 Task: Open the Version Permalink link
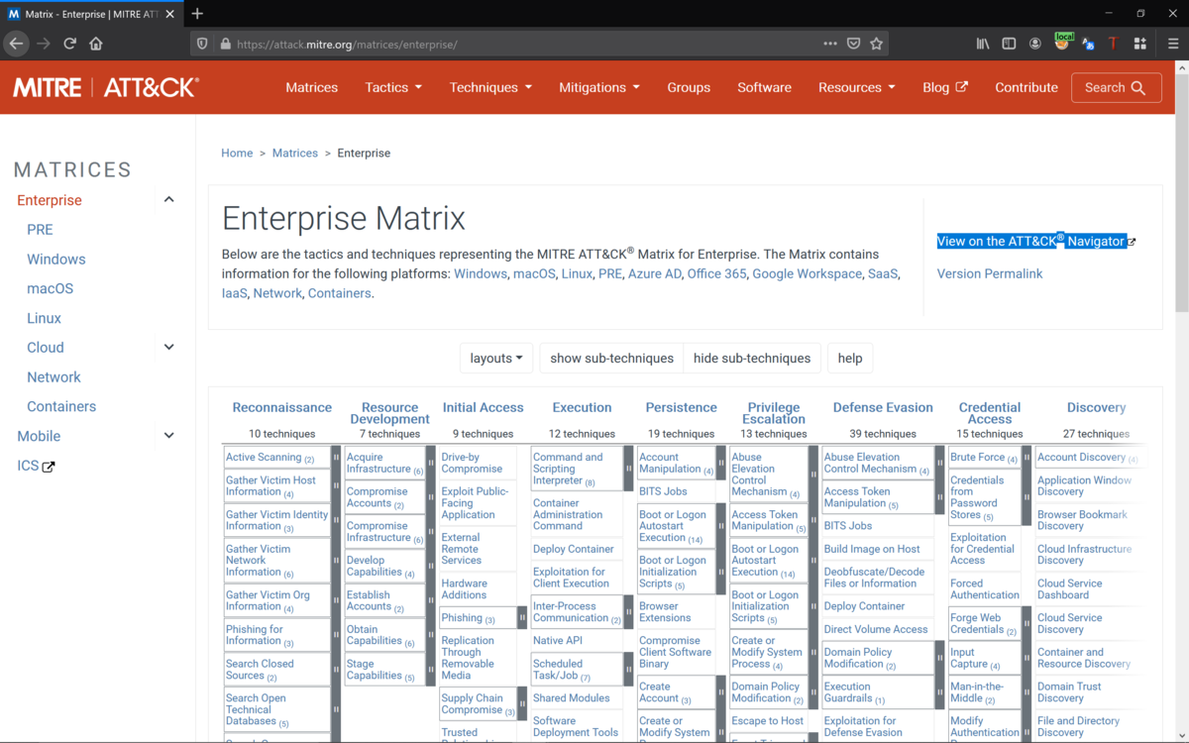(x=990, y=273)
